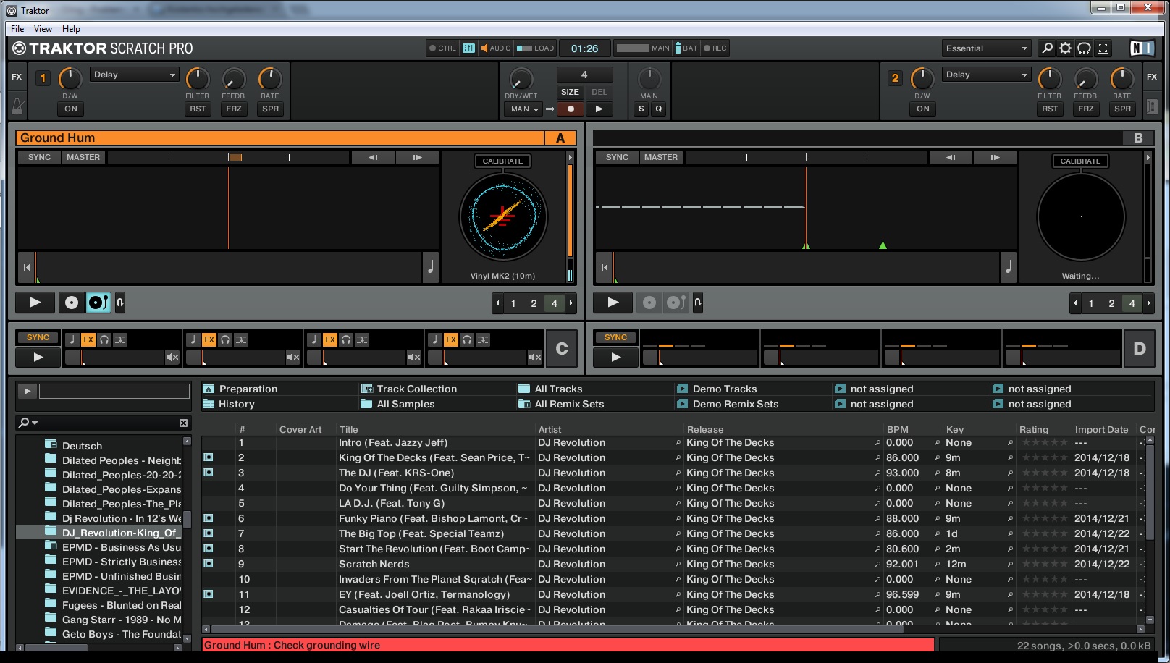Open the View menu
The height and width of the screenshot is (663, 1170).
[43, 29]
